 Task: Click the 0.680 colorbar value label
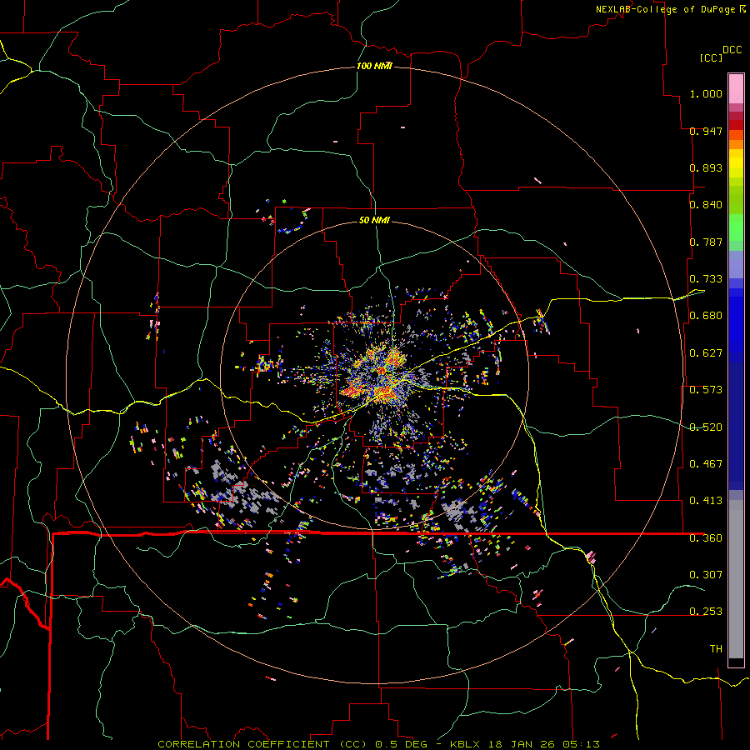click(706, 316)
